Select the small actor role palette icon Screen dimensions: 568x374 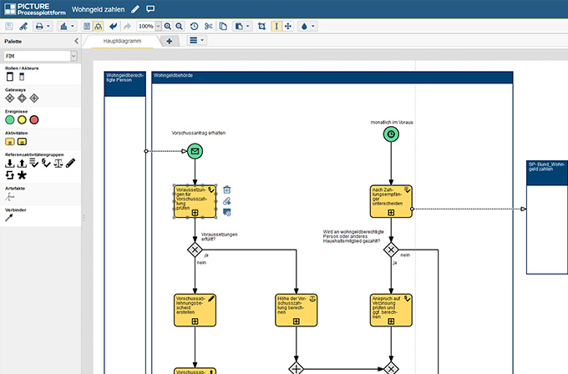pos(22,77)
